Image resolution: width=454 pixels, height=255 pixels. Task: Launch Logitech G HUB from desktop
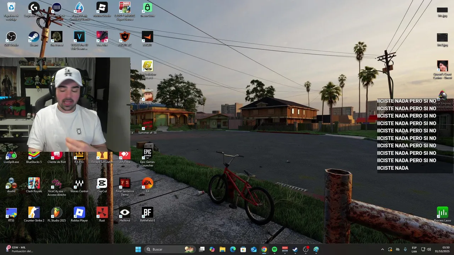34,10
